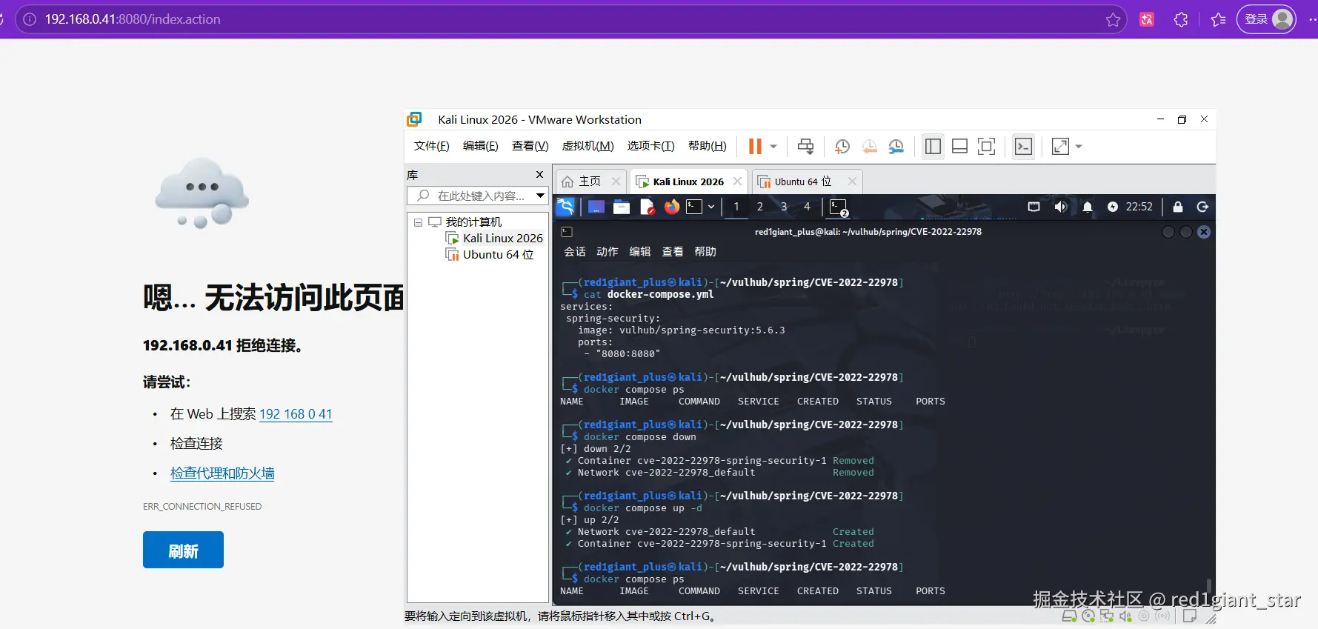Enter VMware full screen mode
This screenshot has width=1318, height=629.
coord(986,147)
